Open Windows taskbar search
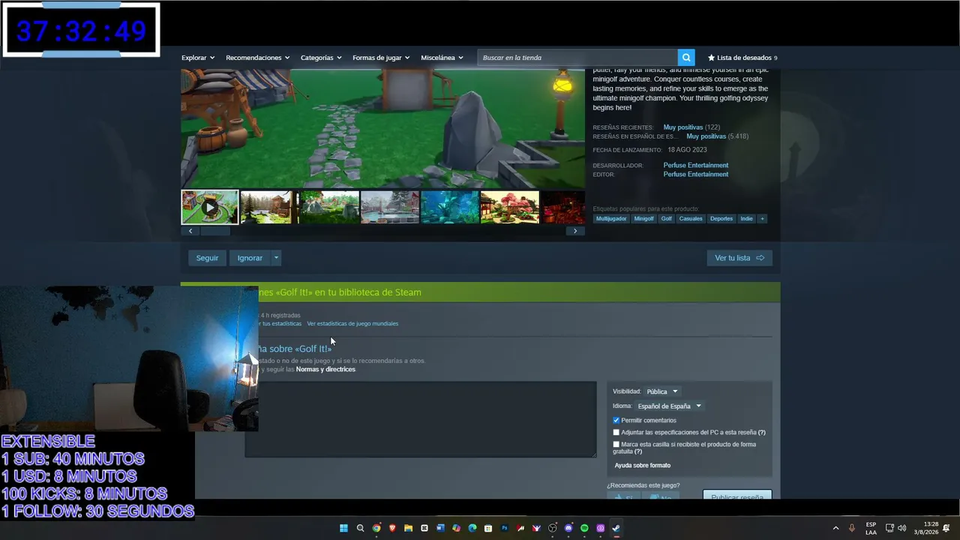 [x=360, y=528]
